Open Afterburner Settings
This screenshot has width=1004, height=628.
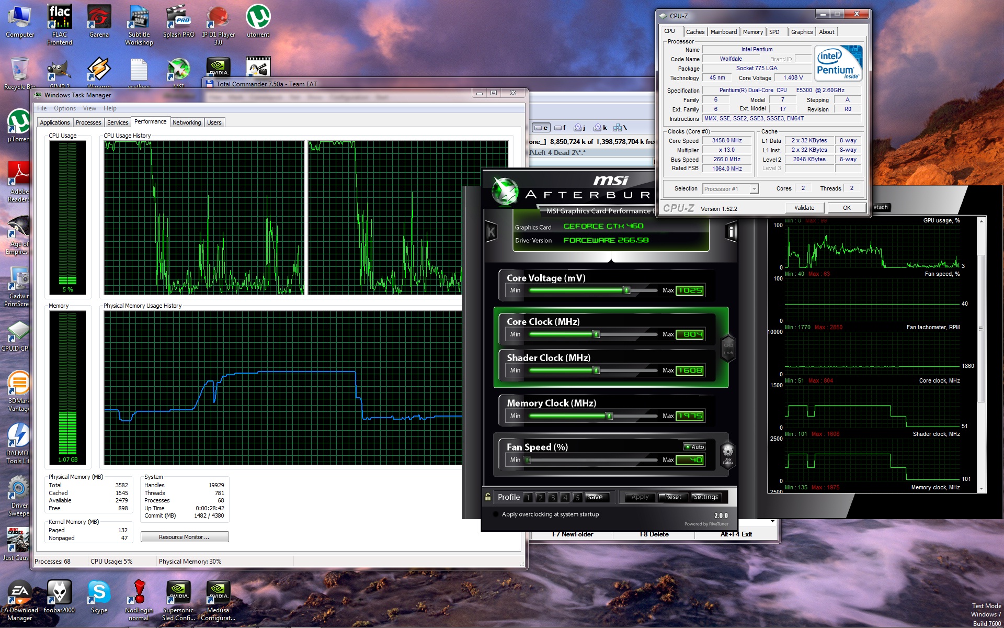click(706, 497)
